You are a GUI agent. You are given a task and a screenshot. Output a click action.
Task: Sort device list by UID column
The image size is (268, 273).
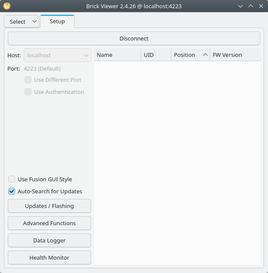click(155, 55)
